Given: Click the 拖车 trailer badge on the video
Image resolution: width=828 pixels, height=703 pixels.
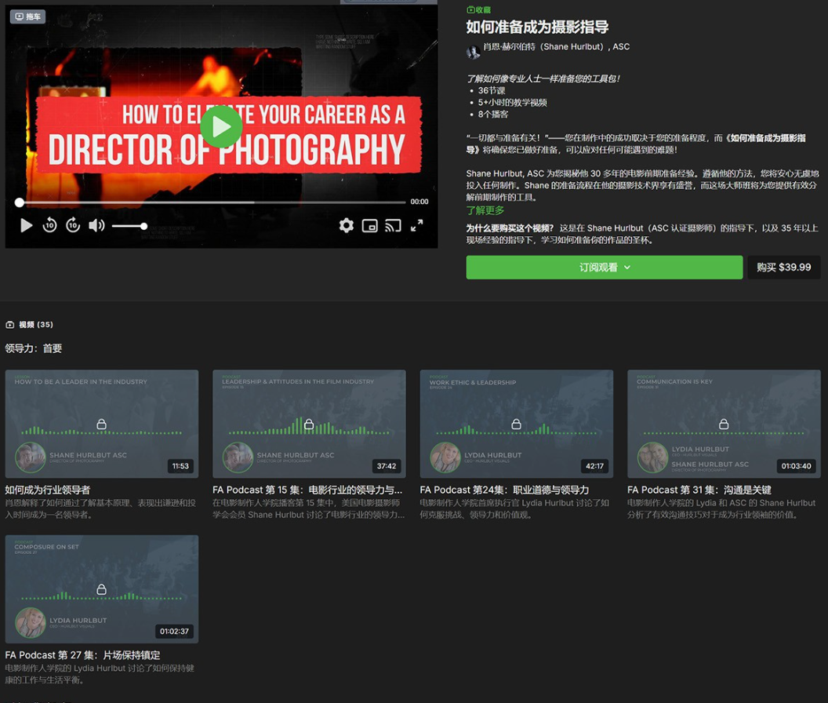Looking at the screenshot, I should tap(27, 16).
